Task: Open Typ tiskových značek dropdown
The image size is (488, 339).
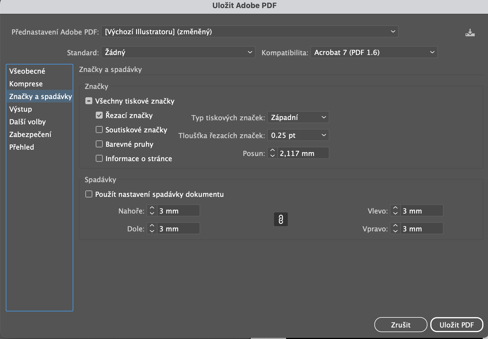Action: coord(298,117)
